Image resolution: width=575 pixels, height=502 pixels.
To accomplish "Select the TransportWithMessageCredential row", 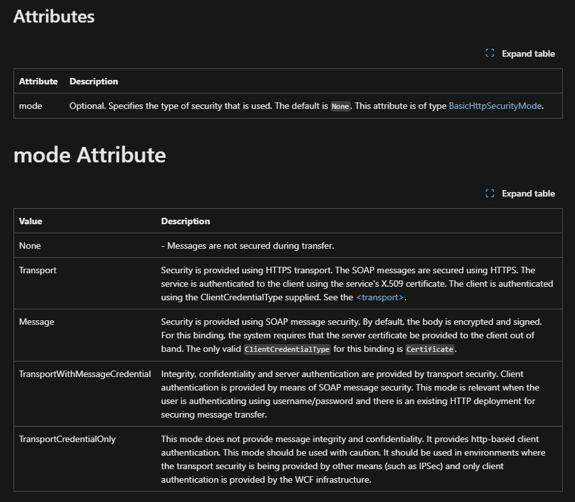I will click(83, 374).
